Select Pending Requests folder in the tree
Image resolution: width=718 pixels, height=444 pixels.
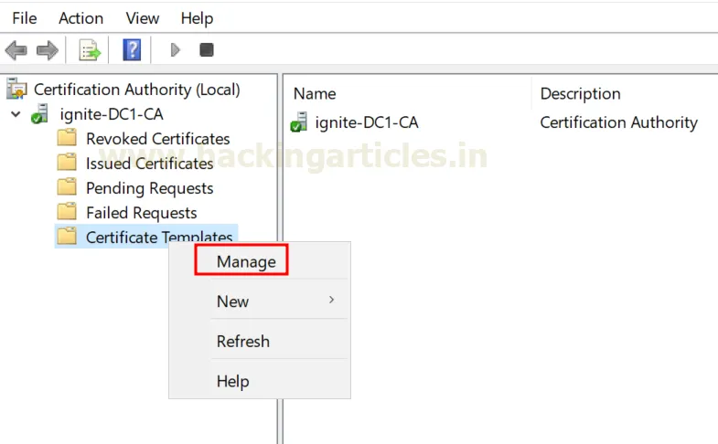[x=149, y=188]
